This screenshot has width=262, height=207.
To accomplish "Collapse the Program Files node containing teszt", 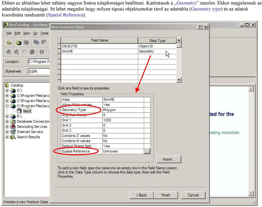I will pyautogui.click(x=7, y=106).
